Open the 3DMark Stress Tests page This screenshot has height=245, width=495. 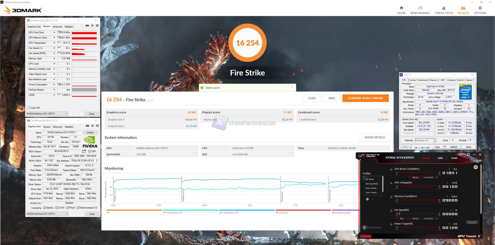443,10
